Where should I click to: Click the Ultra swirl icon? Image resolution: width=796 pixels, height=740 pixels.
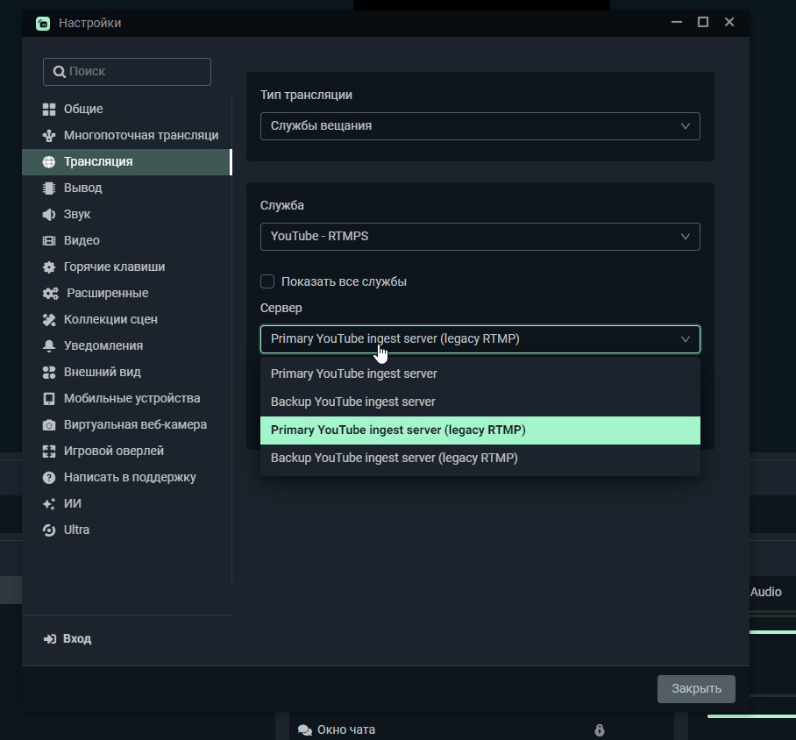(x=49, y=530)
